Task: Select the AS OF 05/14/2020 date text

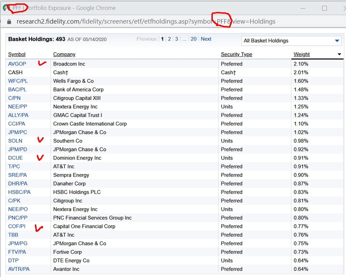Action: (87, 39)
